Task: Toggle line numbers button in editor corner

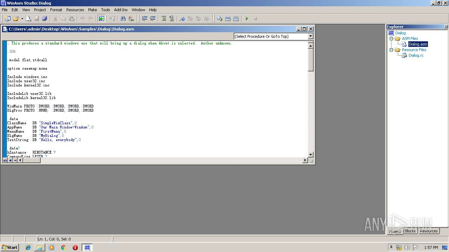Action: pos(5,160)
